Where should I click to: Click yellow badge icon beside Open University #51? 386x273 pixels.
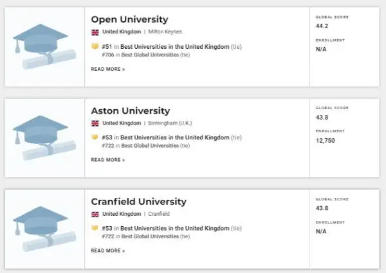[x=95, y=46]
